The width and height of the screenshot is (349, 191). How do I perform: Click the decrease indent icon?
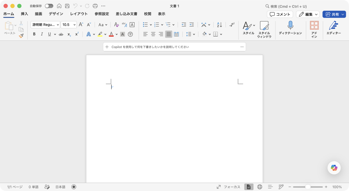point(184,25)
